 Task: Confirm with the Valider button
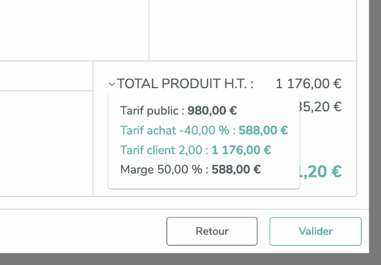315,231
